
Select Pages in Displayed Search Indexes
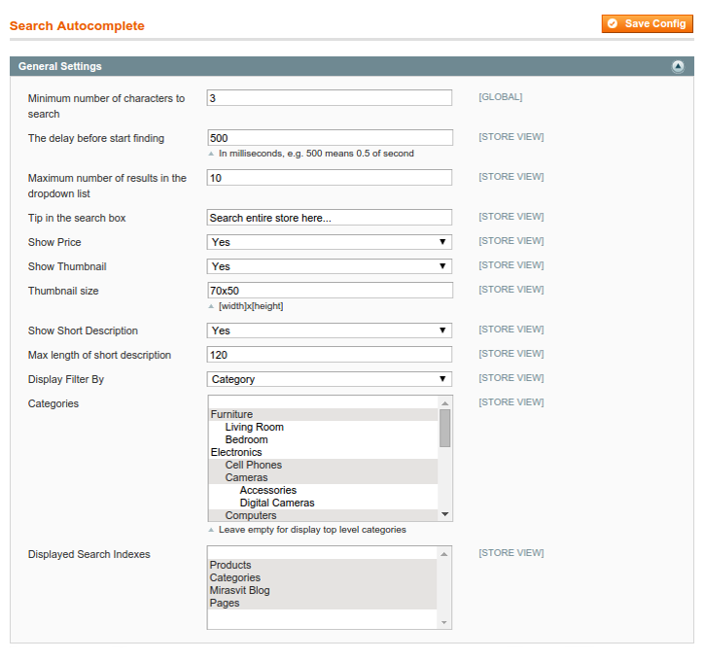[322, 603]
